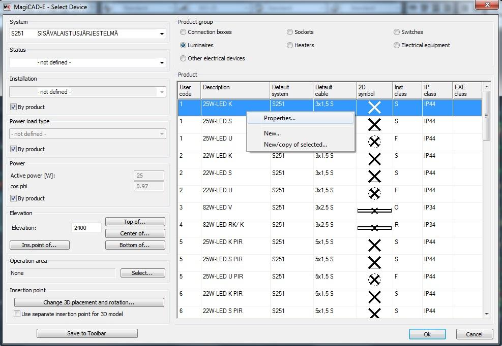Click the 2D symbol of 82W-LED V
Viewport: 502px width, 346px height.
[374, 211]
